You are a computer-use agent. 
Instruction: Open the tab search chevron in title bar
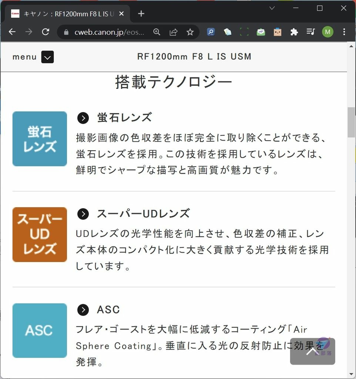tap(272, 8)
